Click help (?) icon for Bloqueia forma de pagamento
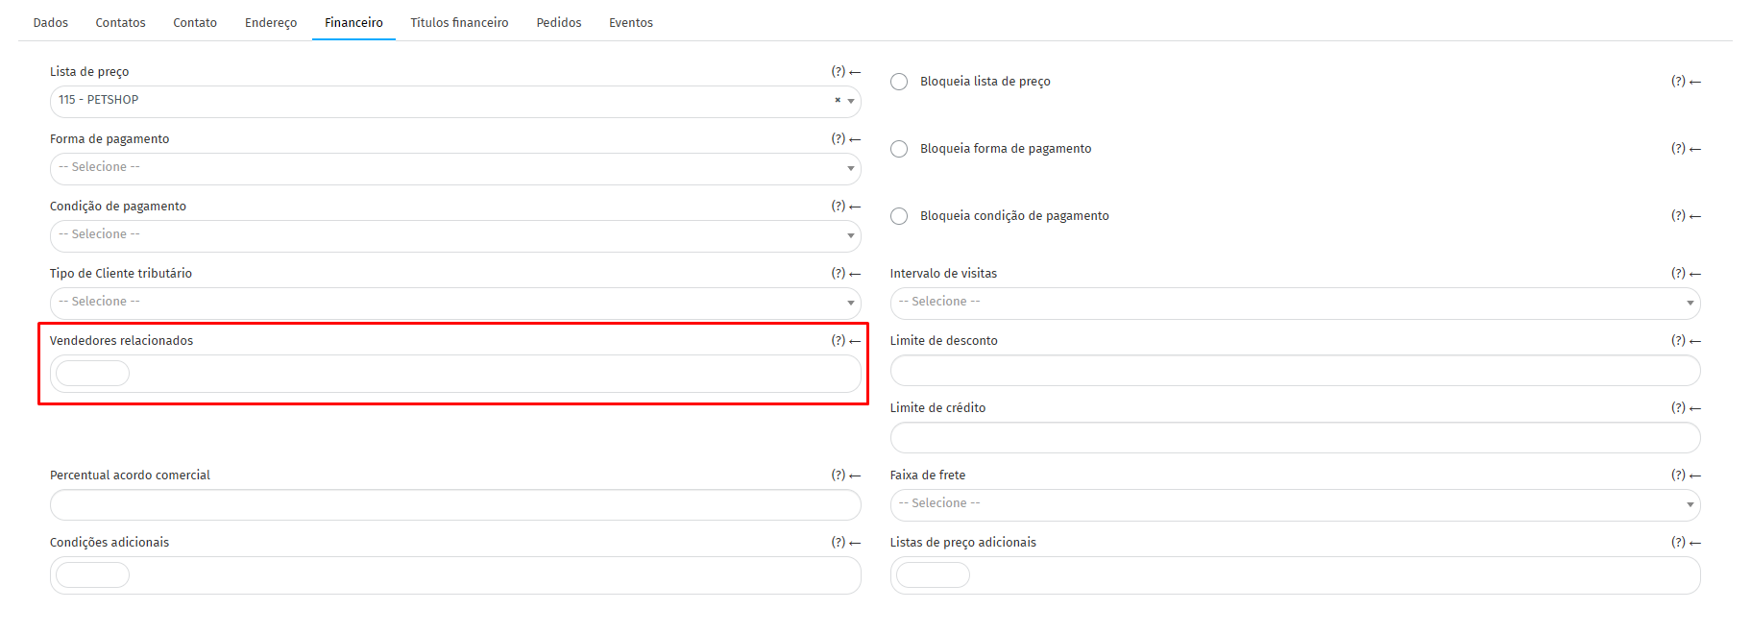 click(x=1678, y=149)
